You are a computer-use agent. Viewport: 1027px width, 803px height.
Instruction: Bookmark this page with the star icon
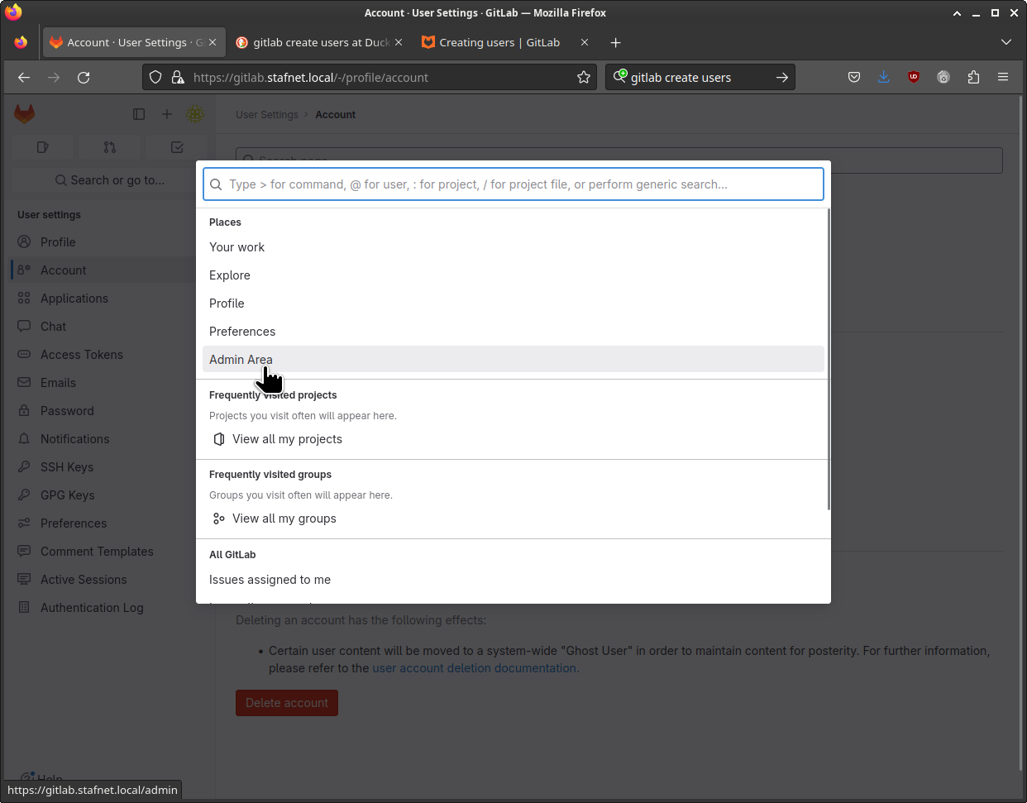coord(584,77)
